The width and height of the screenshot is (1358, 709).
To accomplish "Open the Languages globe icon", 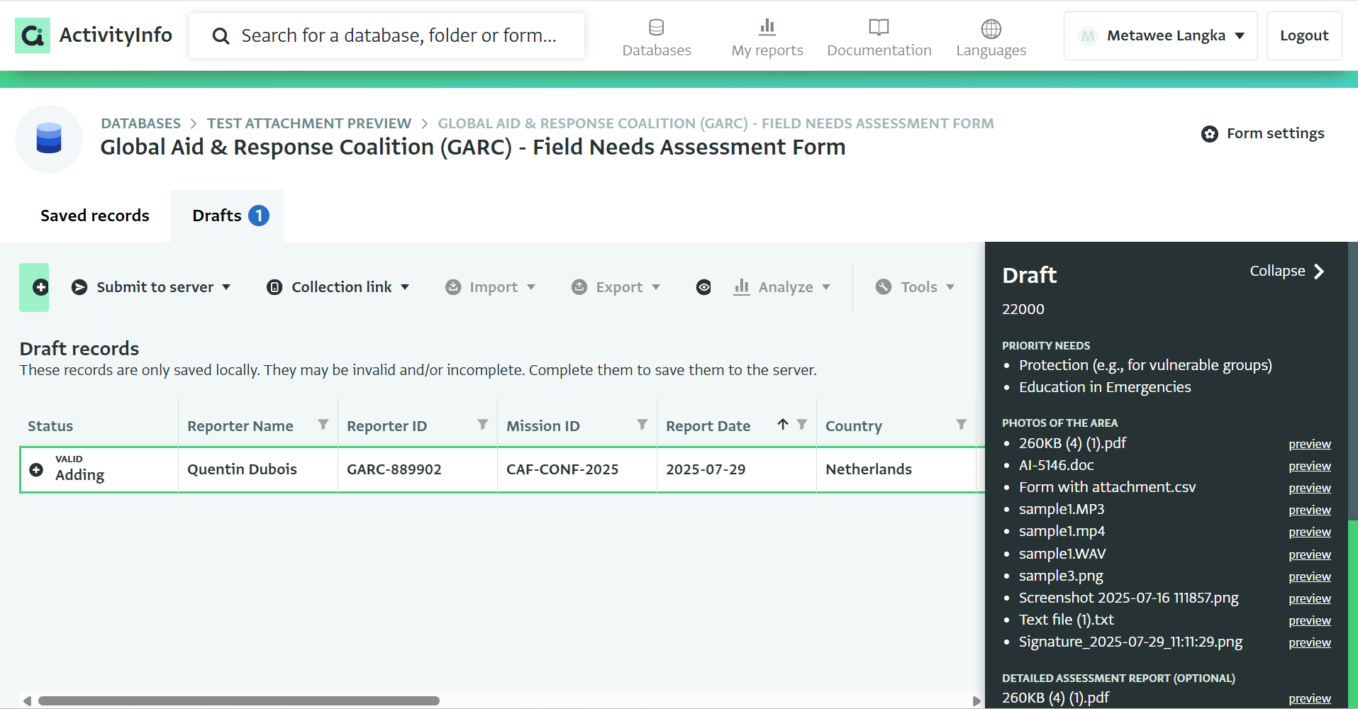I will (x=991, y=29).
